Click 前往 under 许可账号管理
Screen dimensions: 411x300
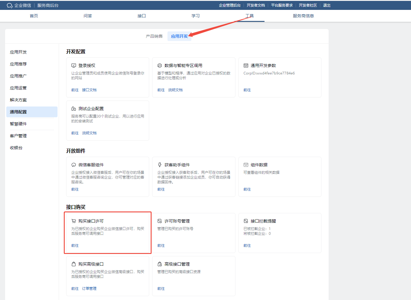click(x=161, y=246)
